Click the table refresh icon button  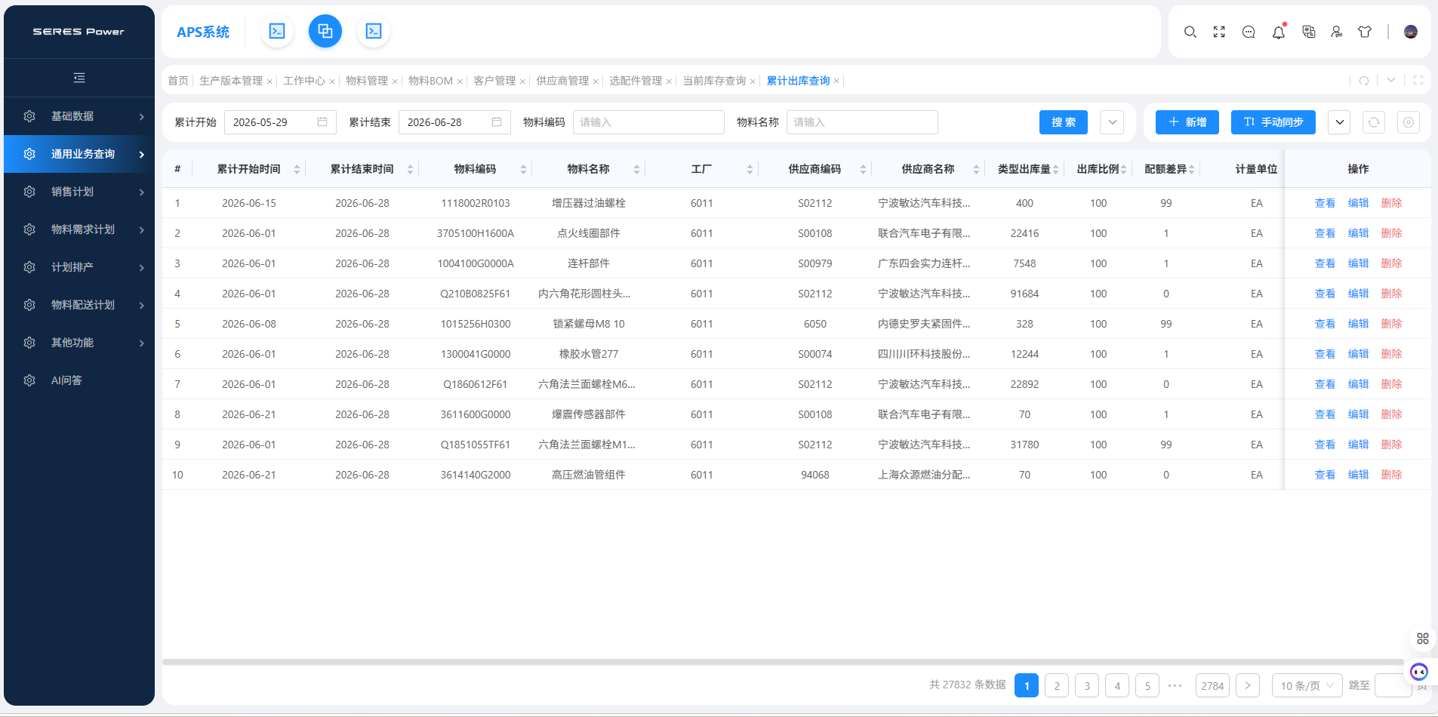coord(1374,122)
